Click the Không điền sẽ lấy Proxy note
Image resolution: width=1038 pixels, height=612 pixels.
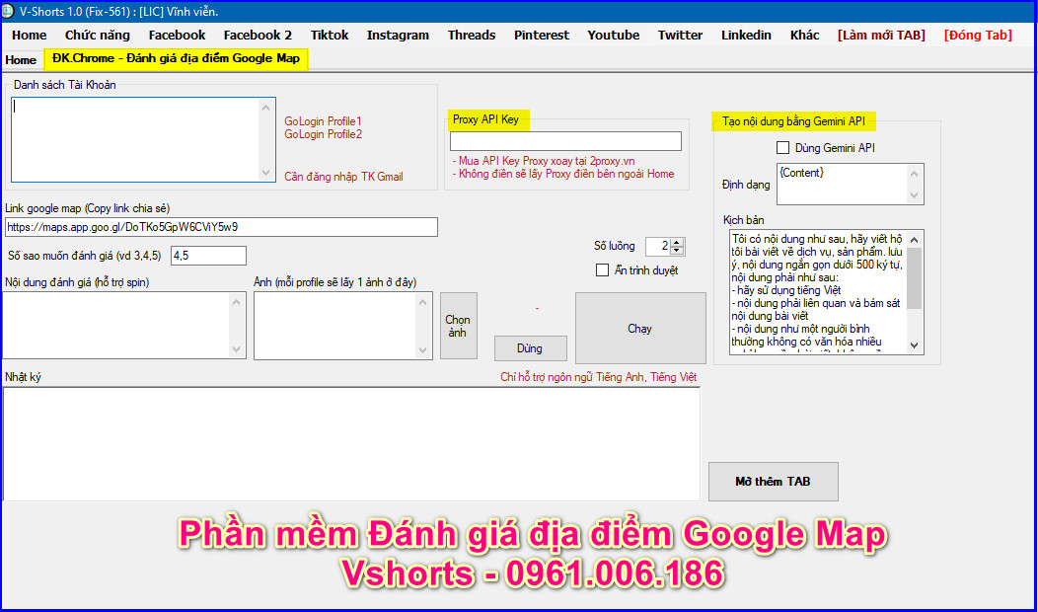click(563, 174)
